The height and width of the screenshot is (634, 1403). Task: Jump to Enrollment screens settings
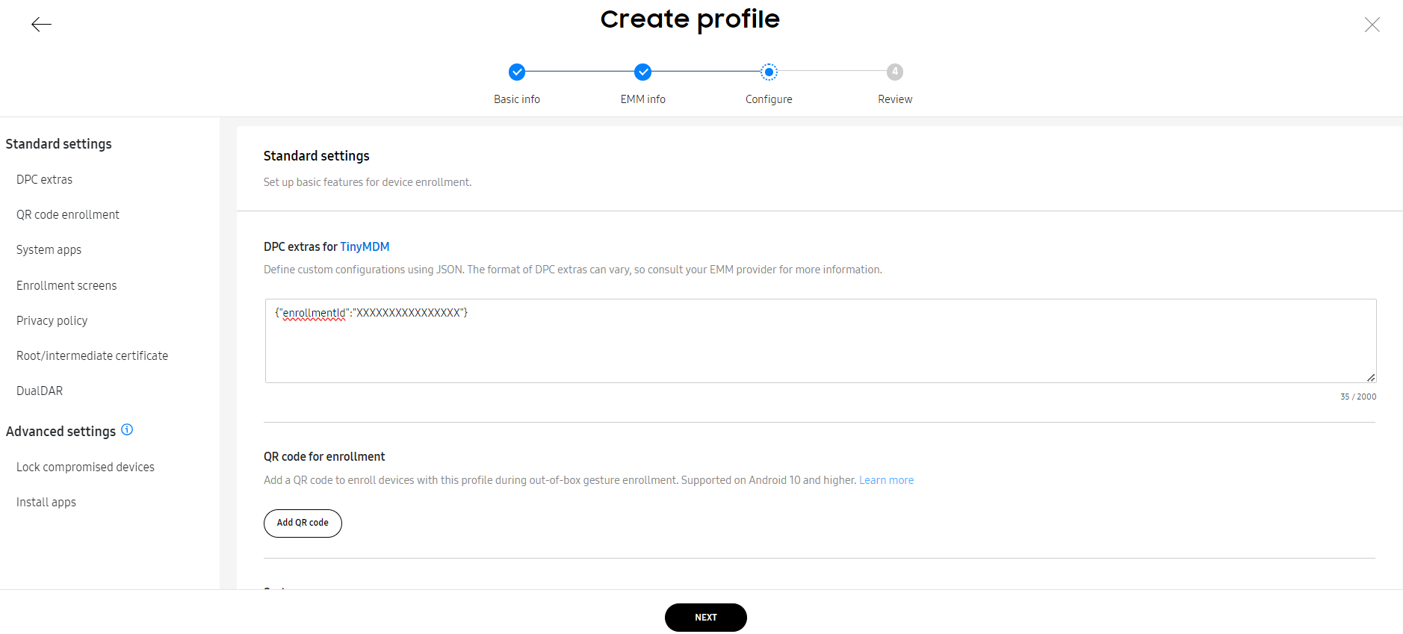click(x=66, y=285)
